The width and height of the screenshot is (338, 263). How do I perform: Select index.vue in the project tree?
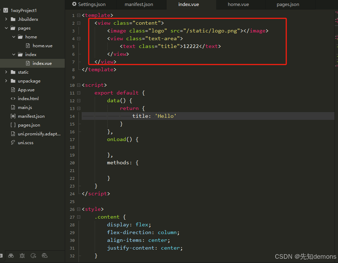[42, 63]
